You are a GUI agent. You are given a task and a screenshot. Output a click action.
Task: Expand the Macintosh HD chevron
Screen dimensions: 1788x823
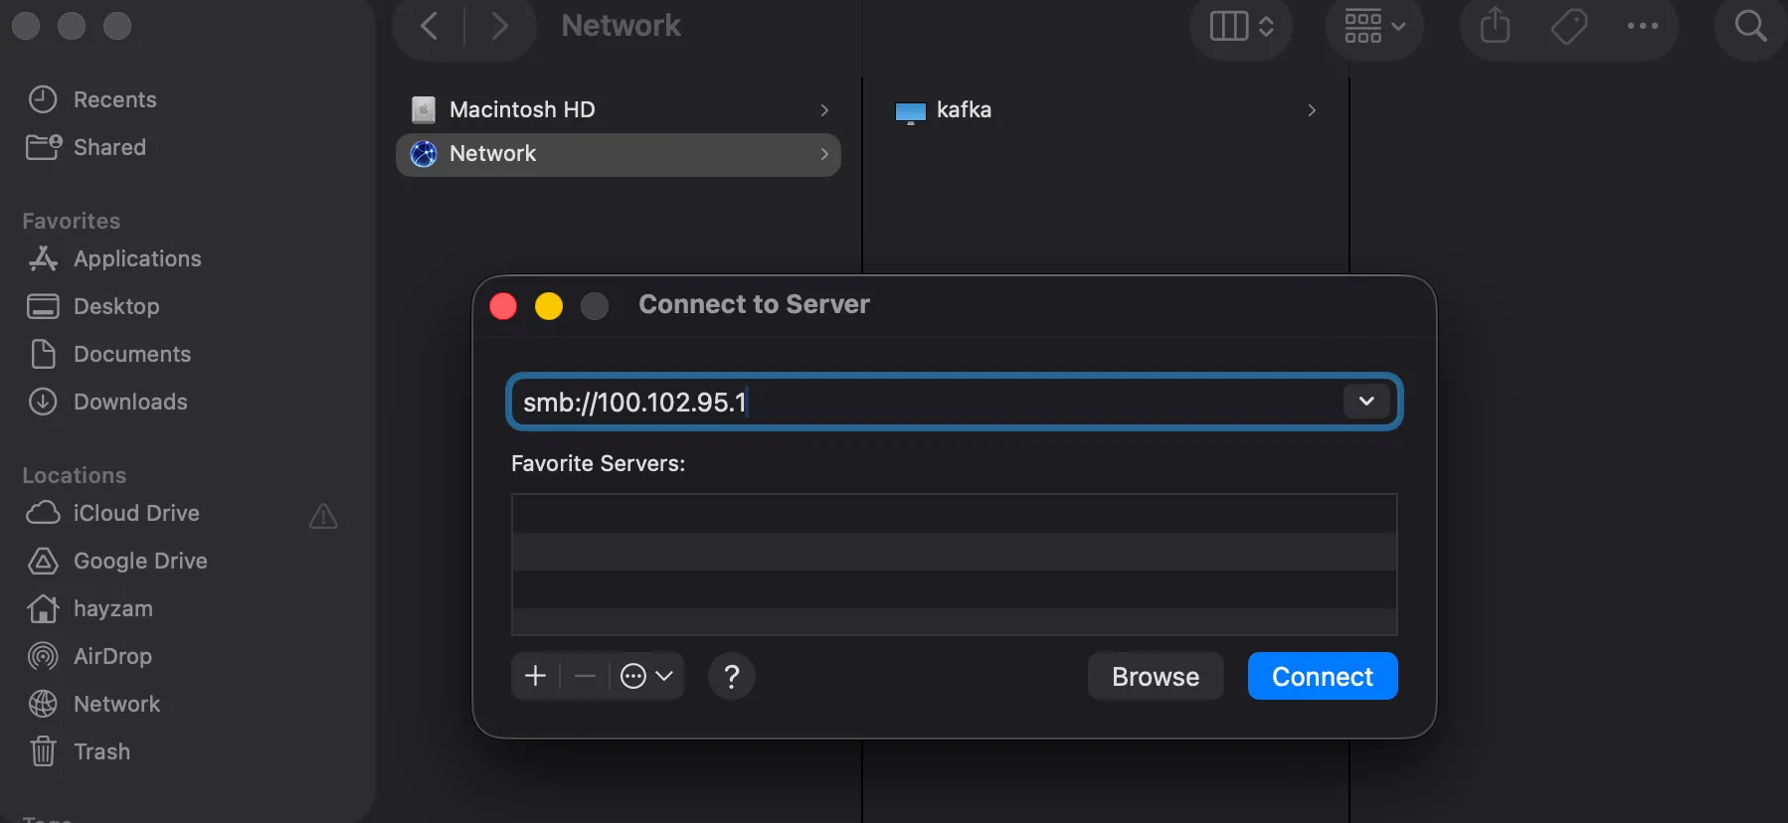click(x=824, y=110)
